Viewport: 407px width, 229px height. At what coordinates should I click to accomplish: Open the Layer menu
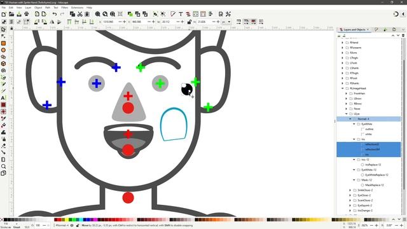pos(28,8)
